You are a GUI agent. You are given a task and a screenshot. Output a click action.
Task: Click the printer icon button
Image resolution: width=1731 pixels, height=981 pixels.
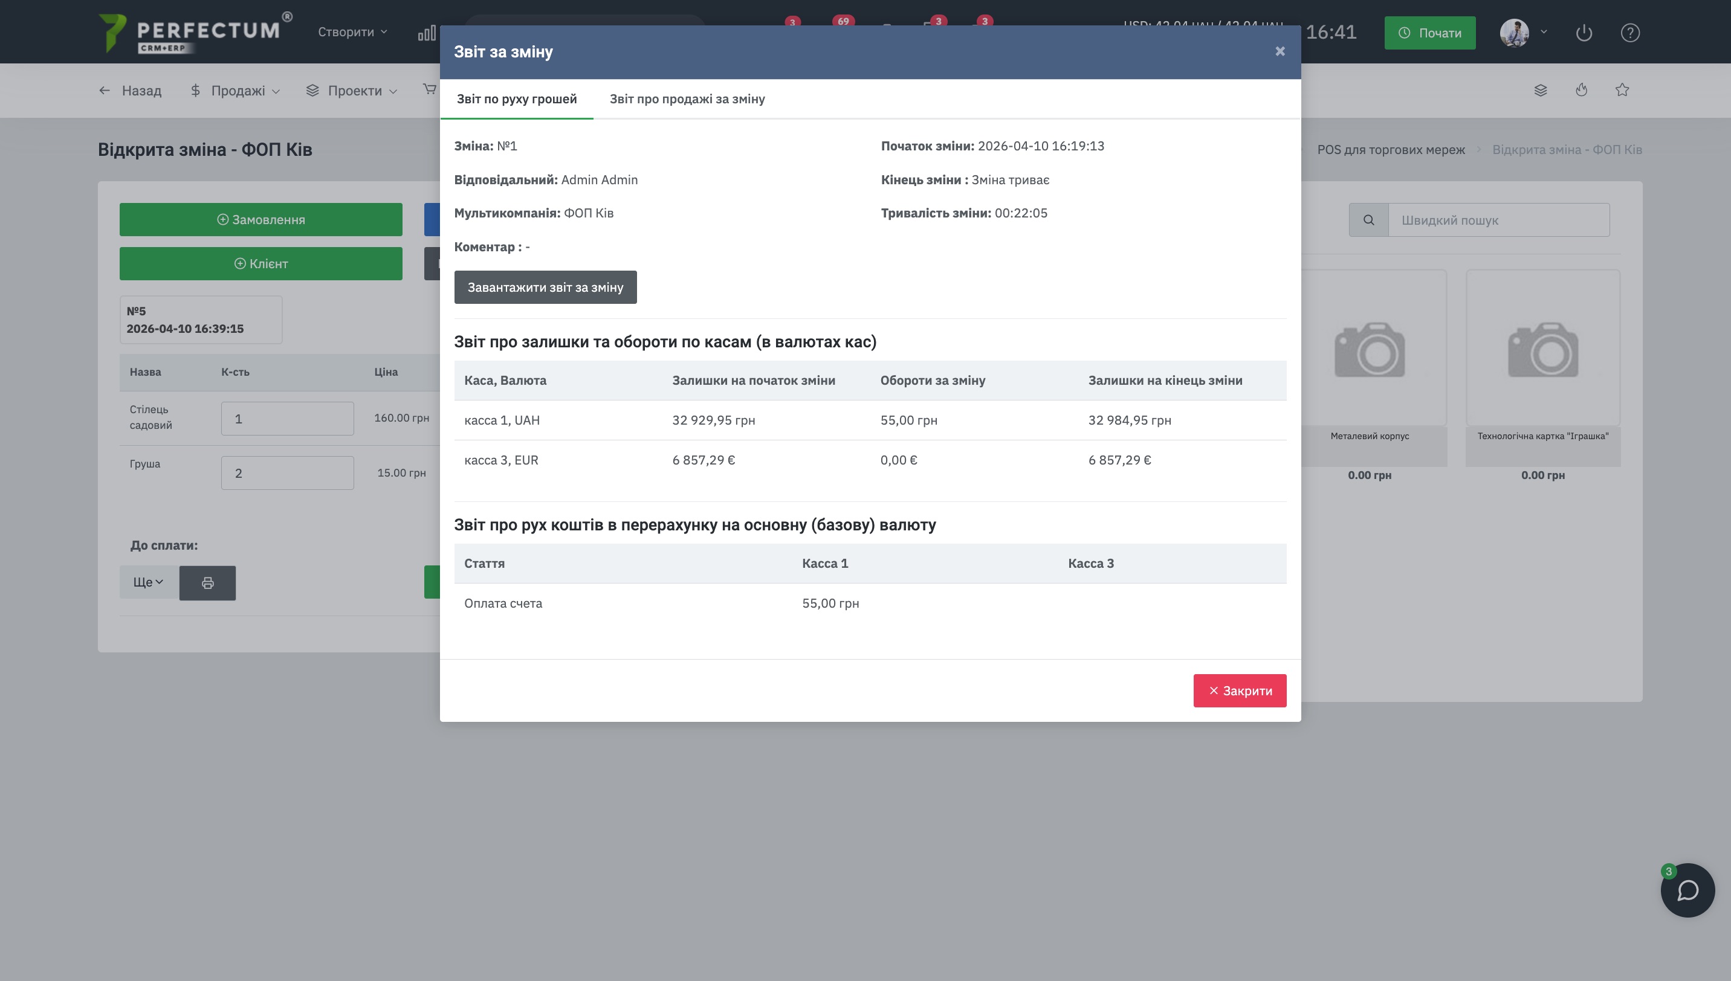coord(208,583)
